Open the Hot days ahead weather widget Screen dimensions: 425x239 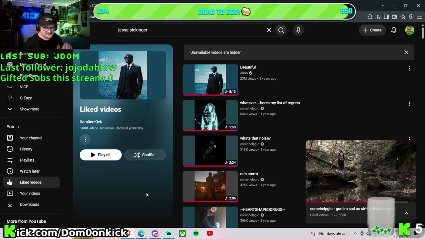[329, 234]
